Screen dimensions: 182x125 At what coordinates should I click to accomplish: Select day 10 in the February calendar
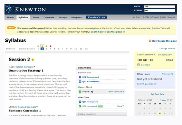point(155,113)
